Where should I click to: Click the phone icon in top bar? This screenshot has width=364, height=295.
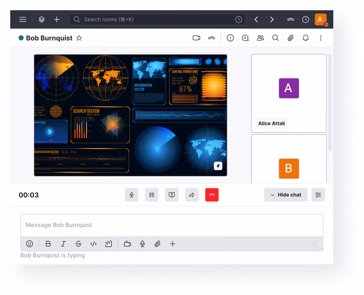[x=290, y=20]
